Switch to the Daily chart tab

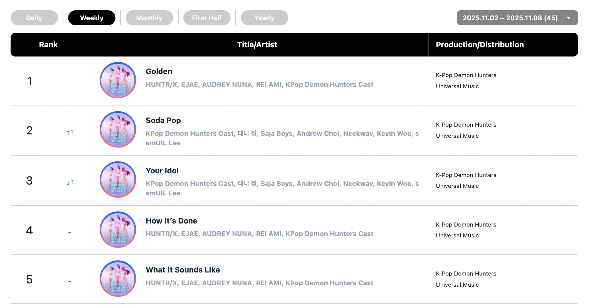[x=34, y=18]
